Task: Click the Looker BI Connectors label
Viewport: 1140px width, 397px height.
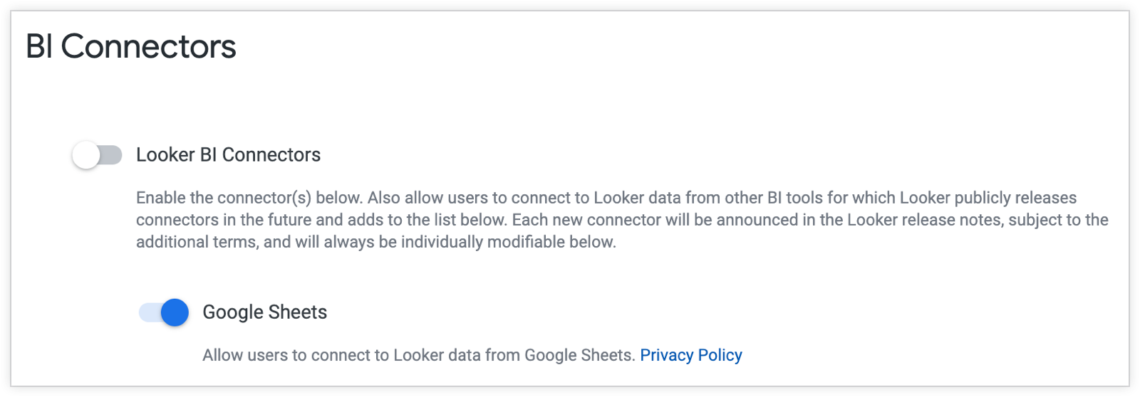Action: [228, 155]
